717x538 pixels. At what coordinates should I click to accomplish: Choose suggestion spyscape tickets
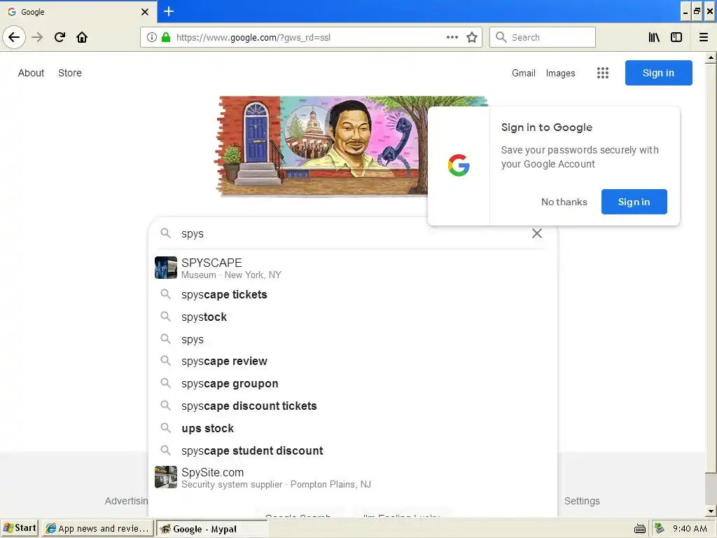tap(353, 295)
